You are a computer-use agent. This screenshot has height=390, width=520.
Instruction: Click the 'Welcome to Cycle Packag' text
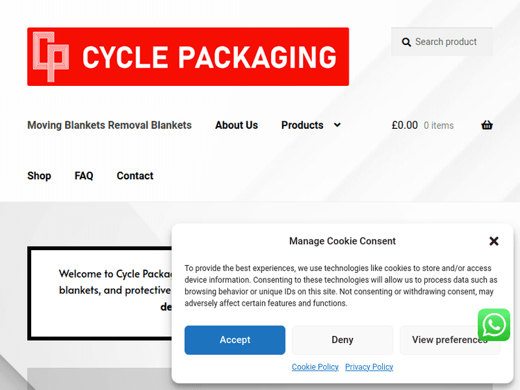[115, 274]
